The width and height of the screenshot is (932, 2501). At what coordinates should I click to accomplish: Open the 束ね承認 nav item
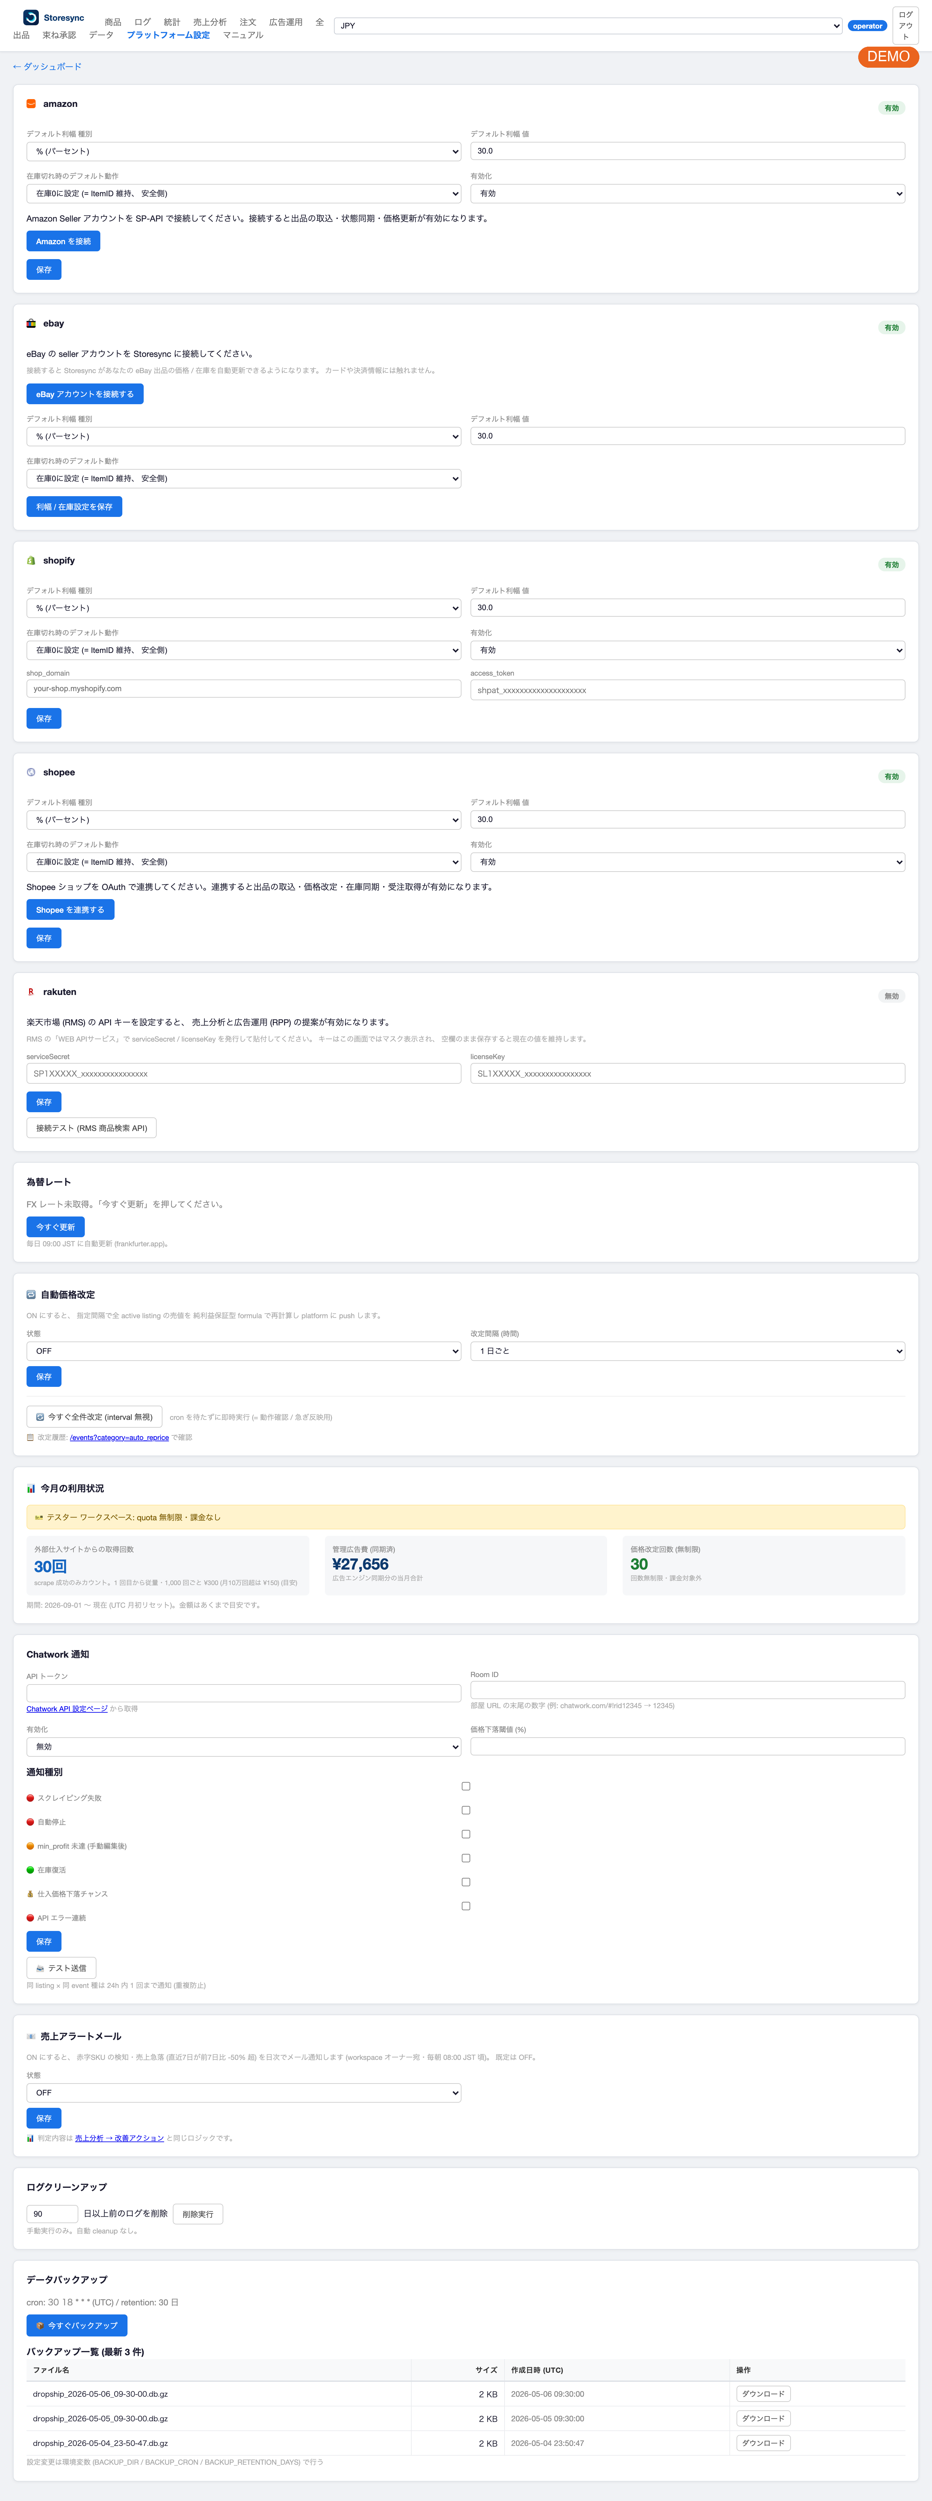59,35
